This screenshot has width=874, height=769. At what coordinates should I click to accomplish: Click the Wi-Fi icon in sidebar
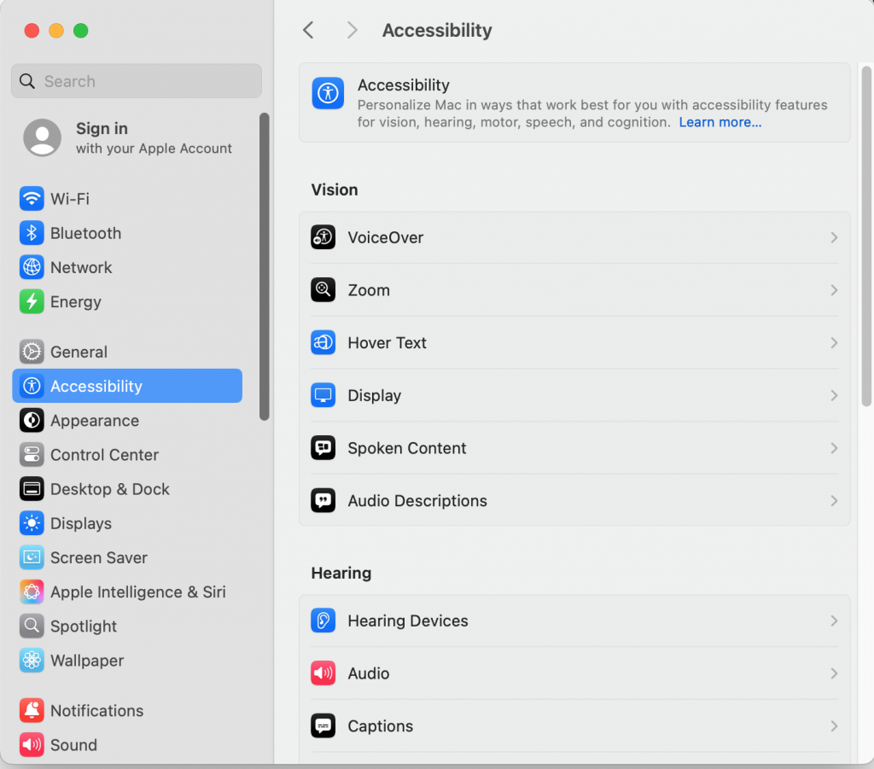click(x=32, y=199)
